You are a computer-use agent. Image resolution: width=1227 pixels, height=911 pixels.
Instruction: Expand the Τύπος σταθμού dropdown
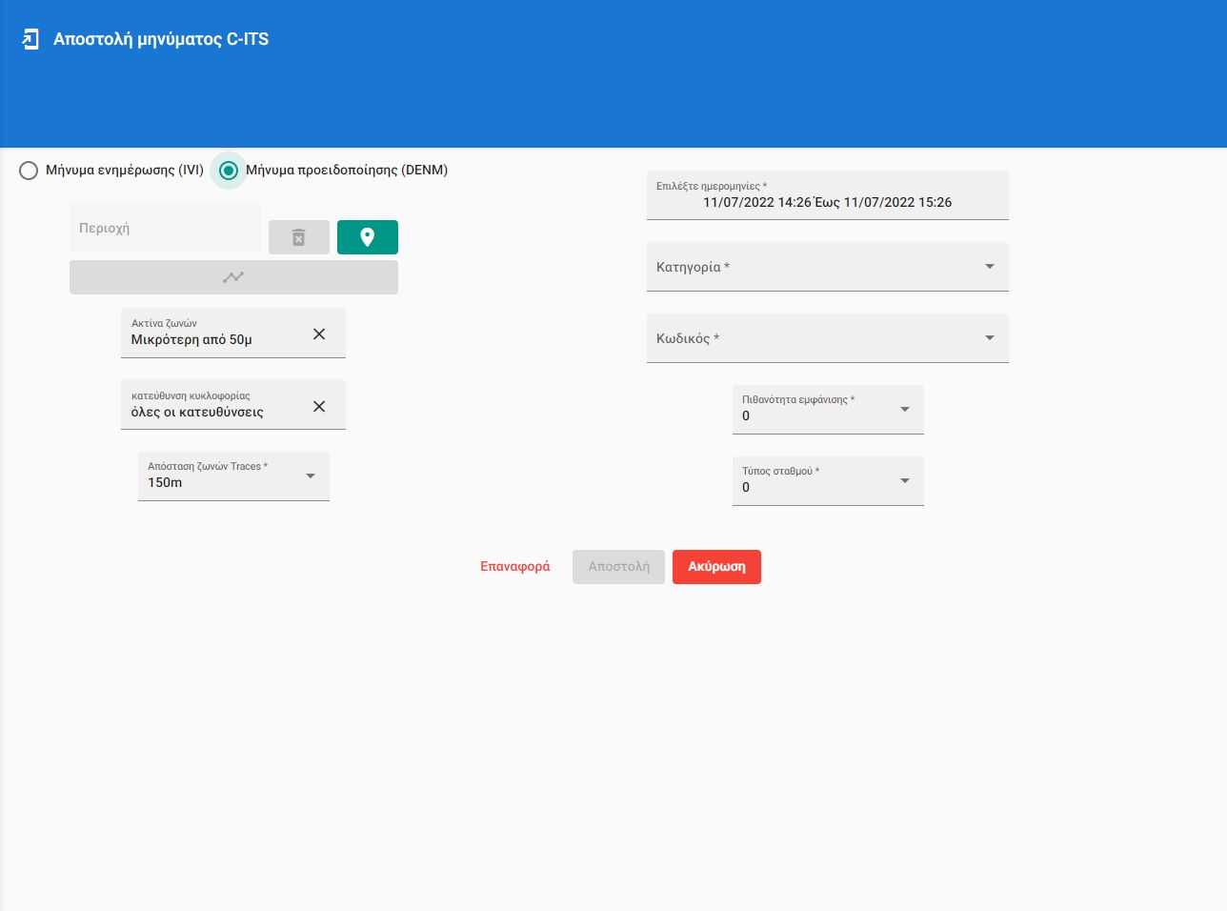827,481
